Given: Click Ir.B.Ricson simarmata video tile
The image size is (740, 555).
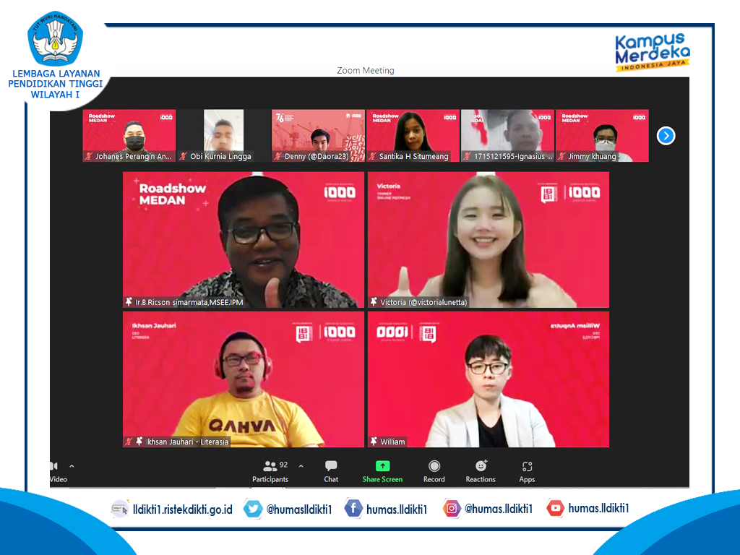Looking at the screenshot, I should pyautogui.click(x=244, y=240).
